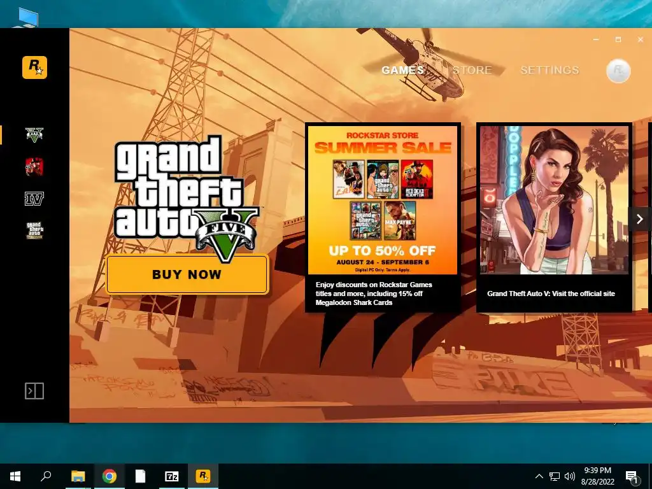Maximize the Rockstar launcher window
The width and height of the screenshot is (652, 489).
coord(618,39)
